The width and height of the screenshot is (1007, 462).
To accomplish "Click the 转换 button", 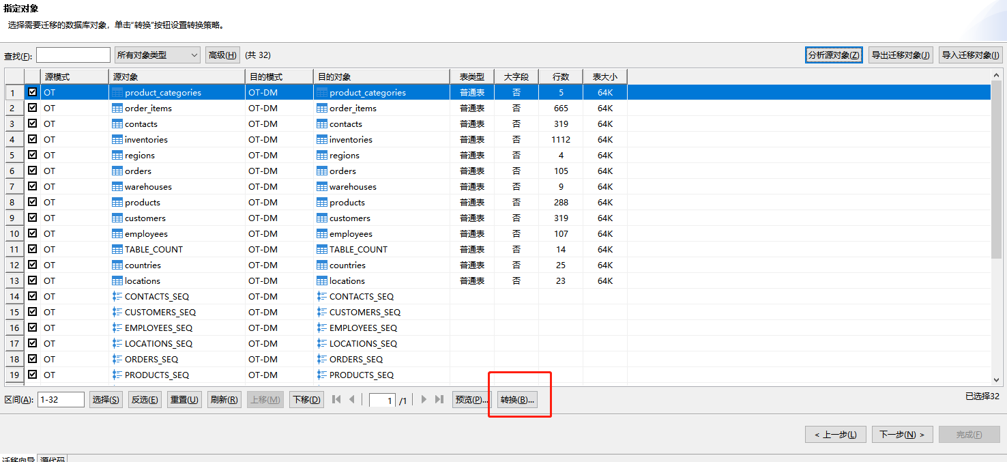I will click(x=516, y=400).
